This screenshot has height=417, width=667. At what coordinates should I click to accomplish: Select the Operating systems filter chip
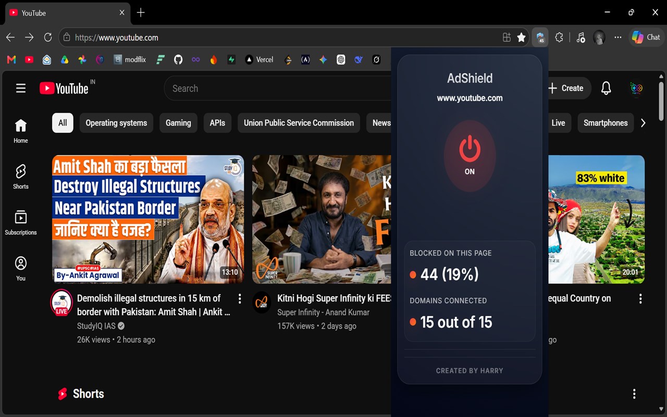[x=116, y=123]
